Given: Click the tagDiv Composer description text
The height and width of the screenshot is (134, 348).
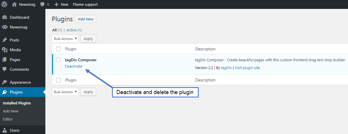Looking at the screenshot, I should (x=270, y=60).
